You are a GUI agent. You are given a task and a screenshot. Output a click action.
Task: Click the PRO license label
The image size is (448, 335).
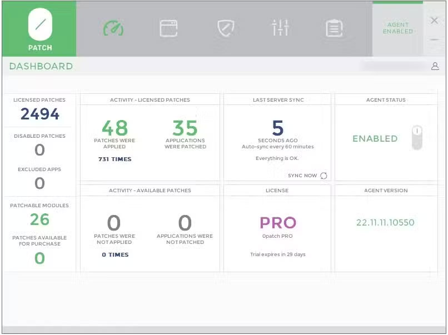coord(278,223)
